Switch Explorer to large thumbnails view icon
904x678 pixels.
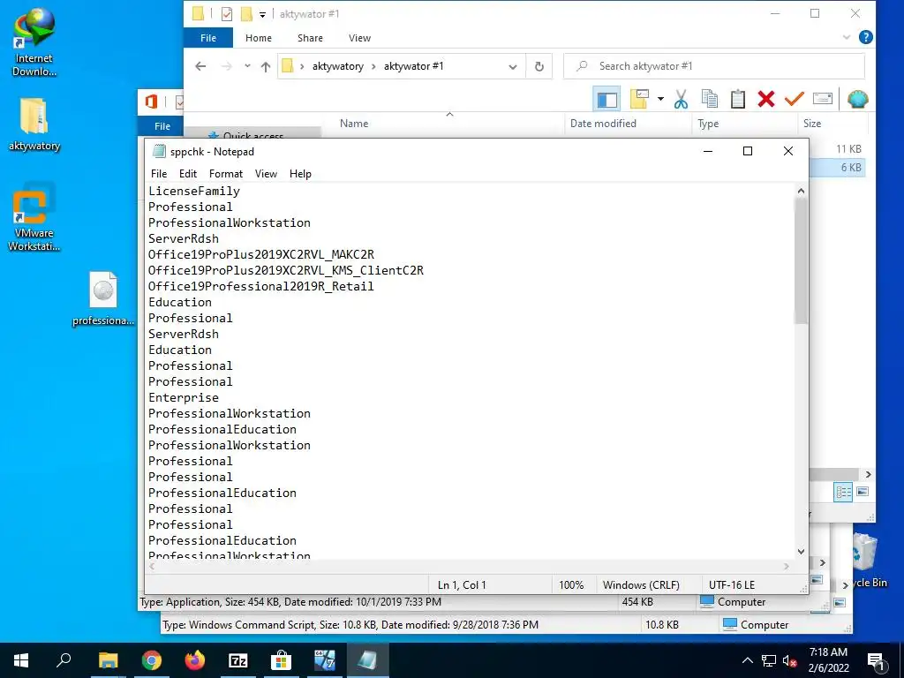[863, 492]
